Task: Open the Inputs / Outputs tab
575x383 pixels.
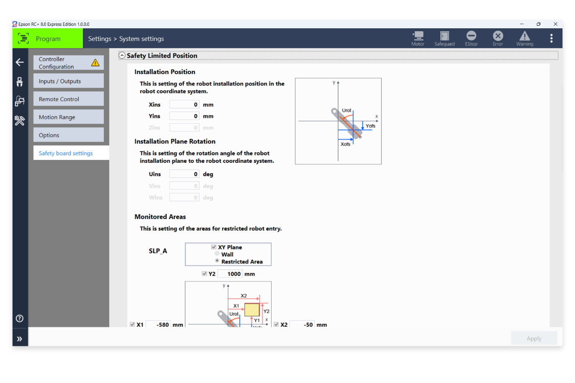Action: [68, 81]
